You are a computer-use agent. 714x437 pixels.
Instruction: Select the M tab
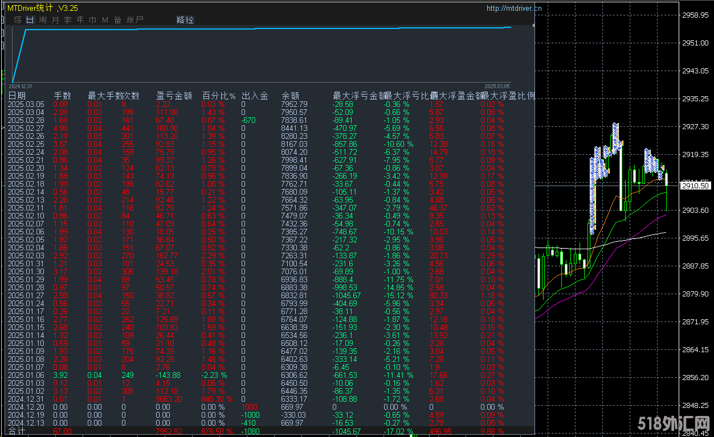click(105, 20)
